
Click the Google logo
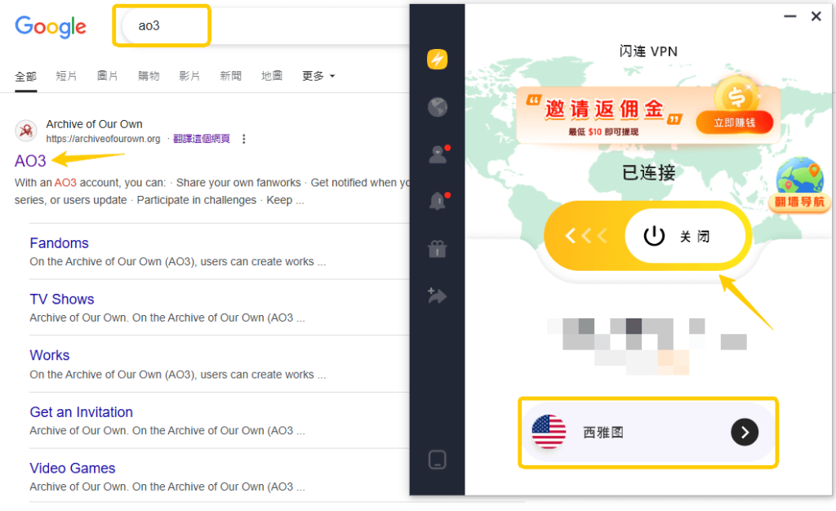tap(50, 27)
